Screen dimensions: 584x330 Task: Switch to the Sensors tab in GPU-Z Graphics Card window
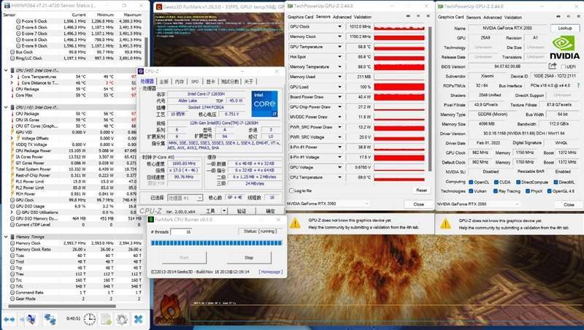point(473,17)
